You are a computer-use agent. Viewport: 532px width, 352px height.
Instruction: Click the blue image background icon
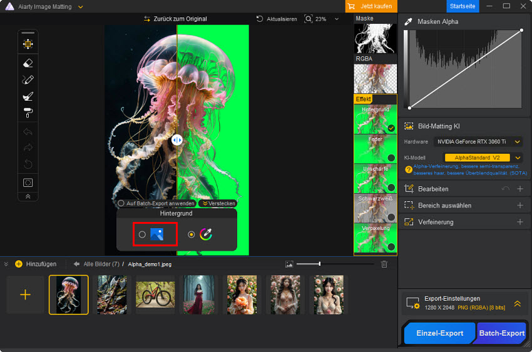pyautogui.click(x=156, y=234)
